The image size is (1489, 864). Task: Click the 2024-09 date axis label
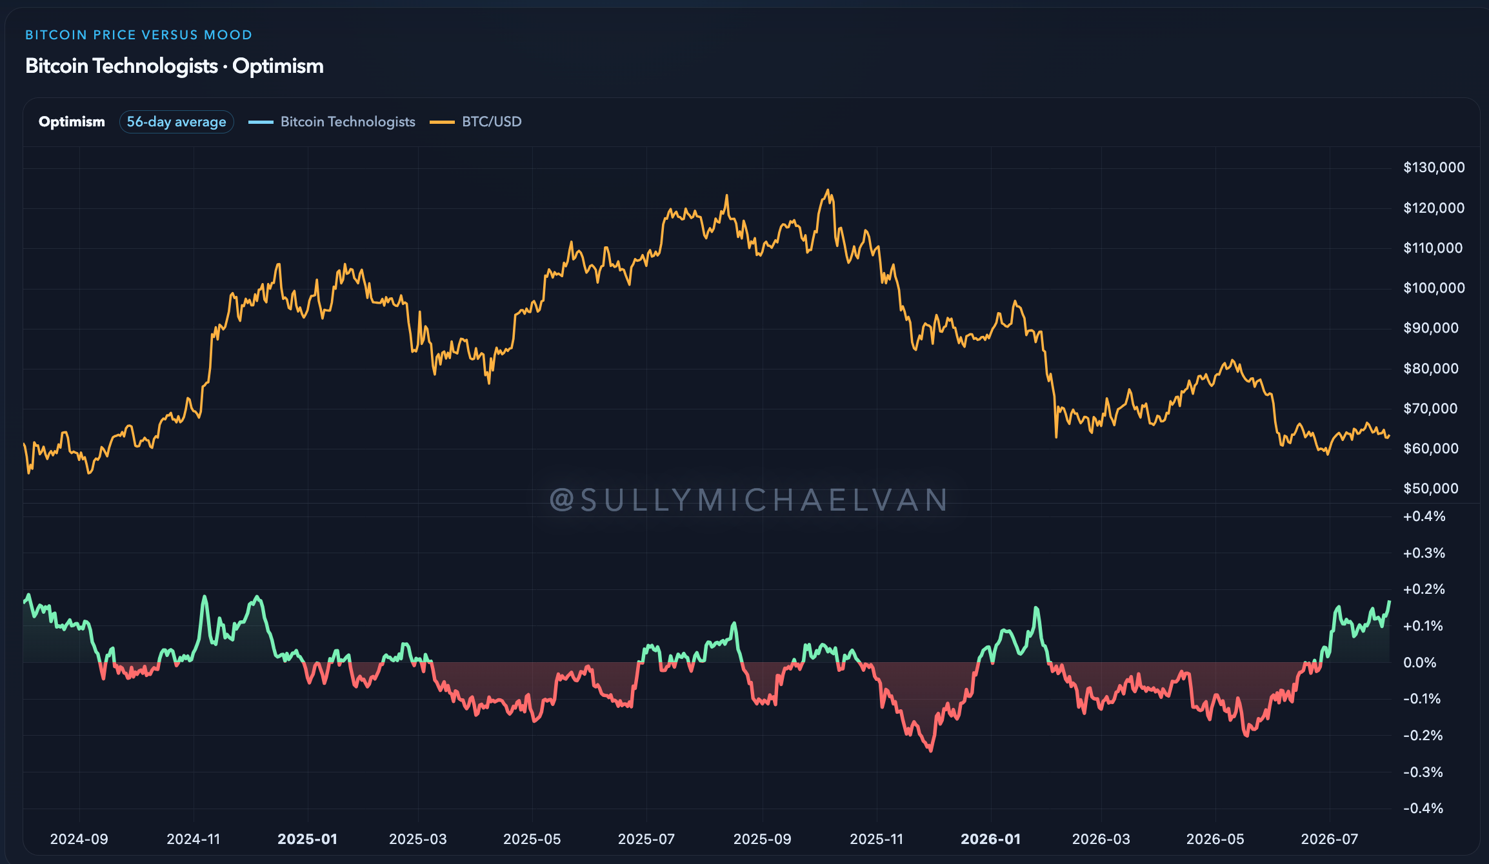coord(79,839)
